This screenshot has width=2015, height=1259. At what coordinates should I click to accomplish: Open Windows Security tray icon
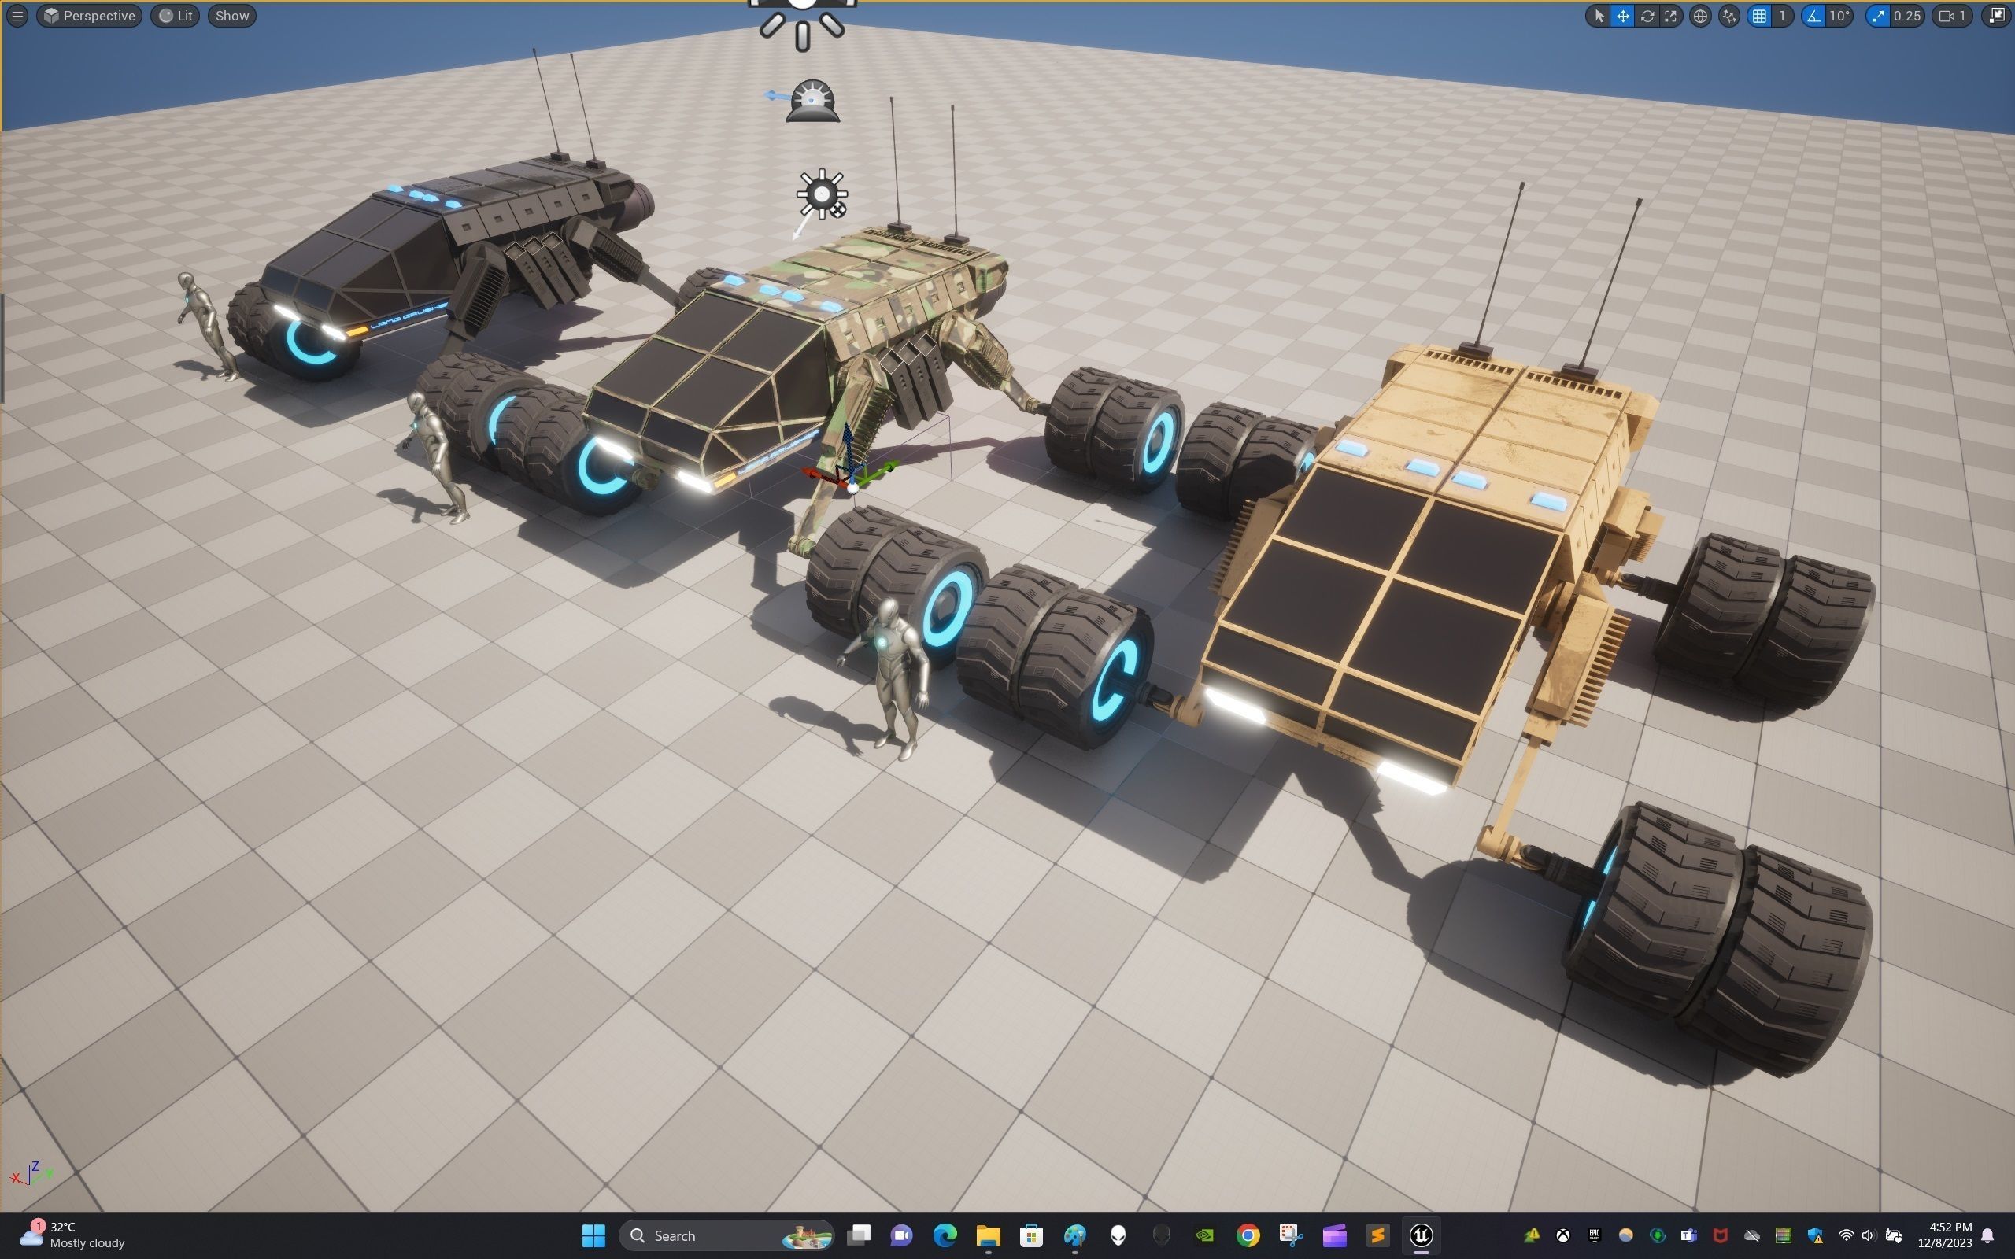1815,1235
